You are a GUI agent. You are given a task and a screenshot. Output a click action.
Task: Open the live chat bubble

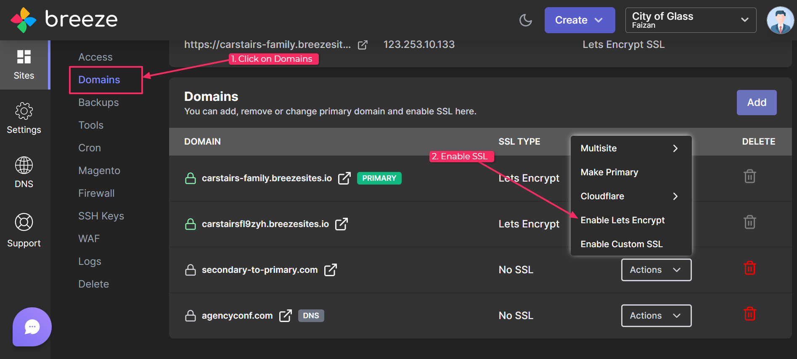(x=32, y=327)
